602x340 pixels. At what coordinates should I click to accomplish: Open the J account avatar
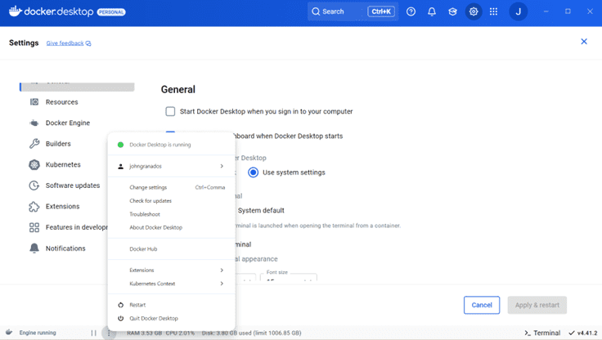(x=518, y=11)
